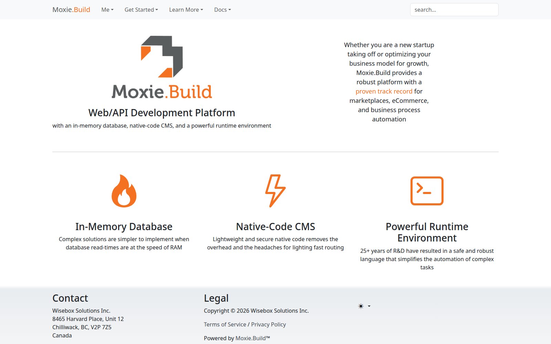551x344 pixels.
Task: Click the 8465 Harvard Place address line
Action: click(x=88, y=319)
